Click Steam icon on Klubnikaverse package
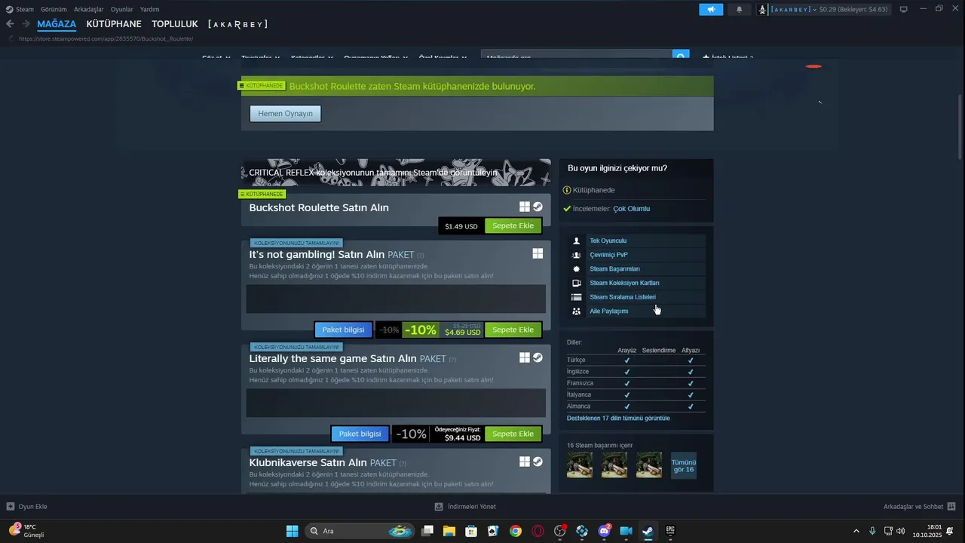The width and height of the screenshot is (965, 543). [x=538, y=462]
